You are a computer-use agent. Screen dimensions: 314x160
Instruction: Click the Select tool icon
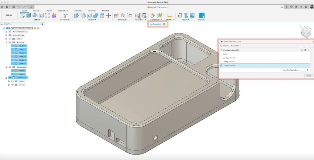202,15
